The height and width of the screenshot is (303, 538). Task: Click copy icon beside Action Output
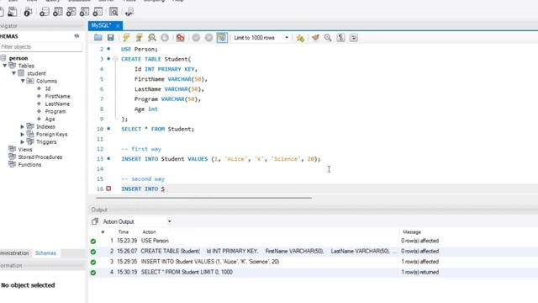click(x=95, y=221)
